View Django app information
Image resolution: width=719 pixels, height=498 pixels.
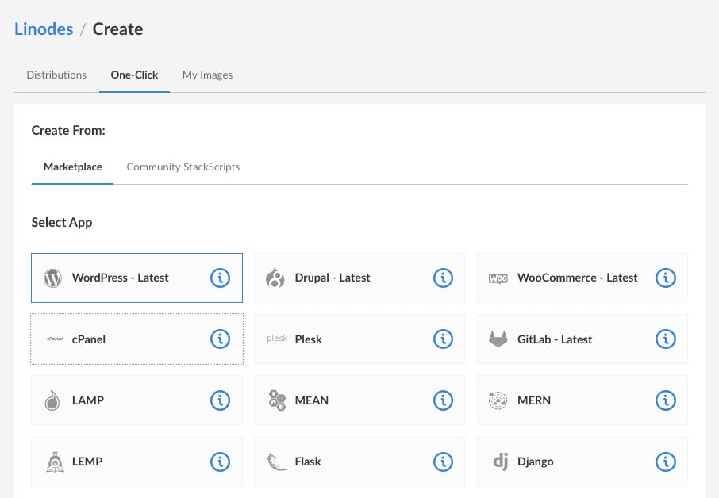tap(666, 462)
